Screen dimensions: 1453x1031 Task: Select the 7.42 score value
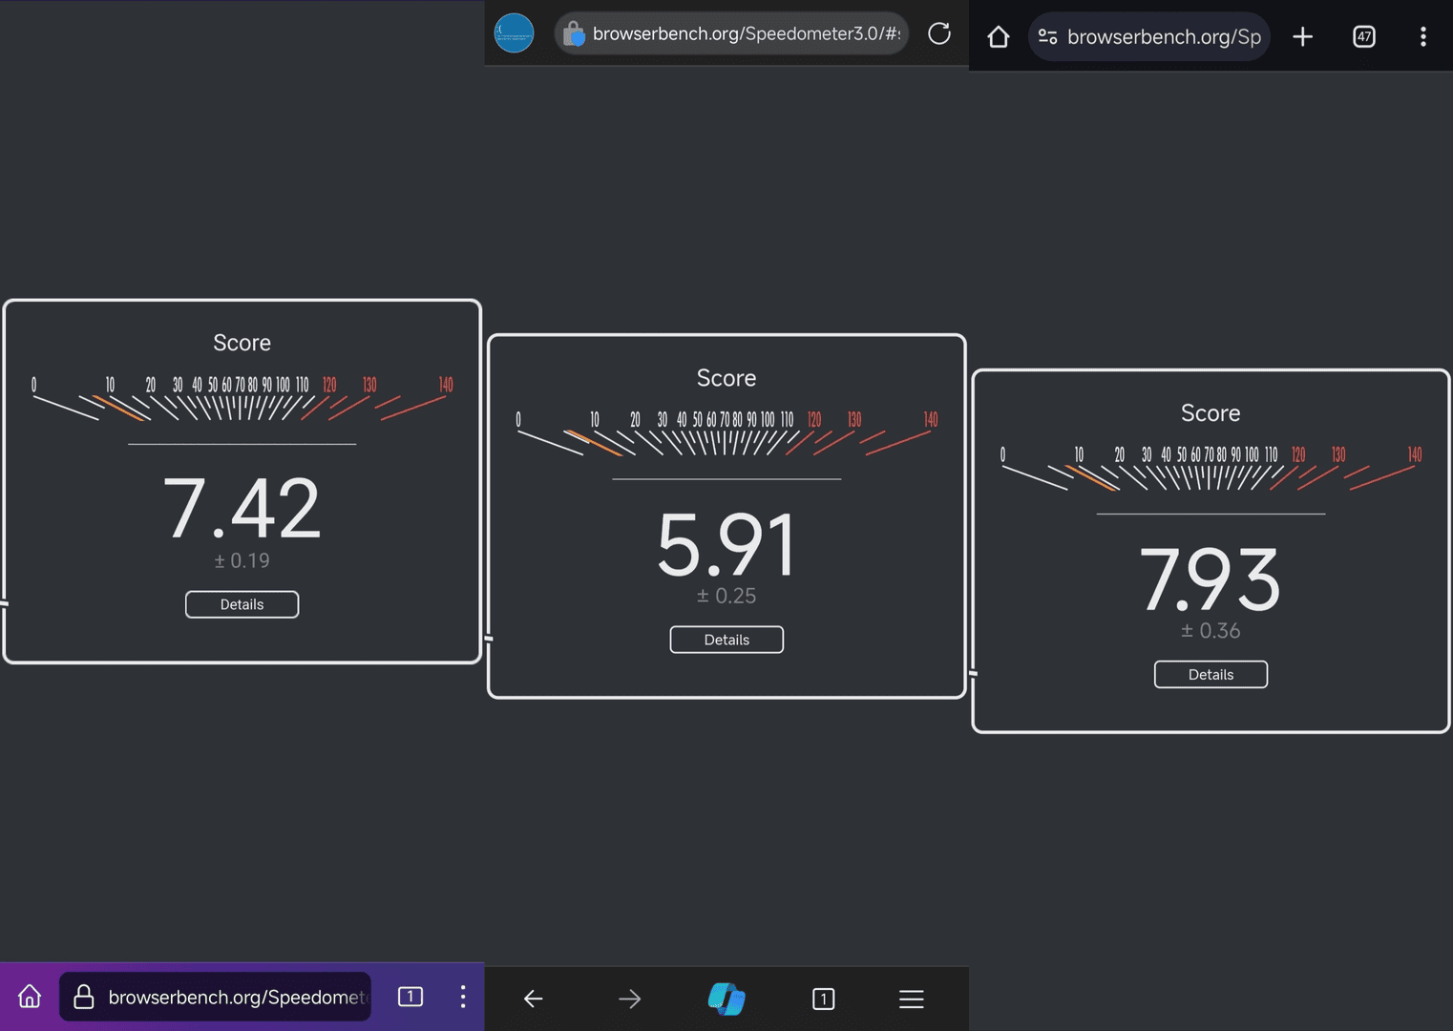click(x=242, y=508)
